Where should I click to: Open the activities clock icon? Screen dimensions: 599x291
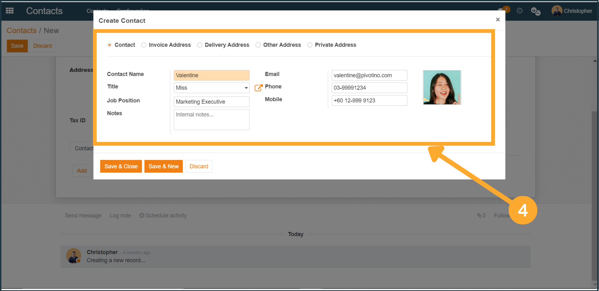tap(520, 11)
